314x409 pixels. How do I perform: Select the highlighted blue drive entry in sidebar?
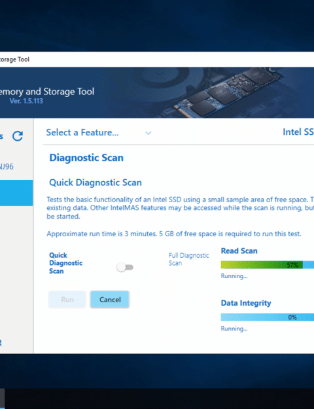(16, 193)
